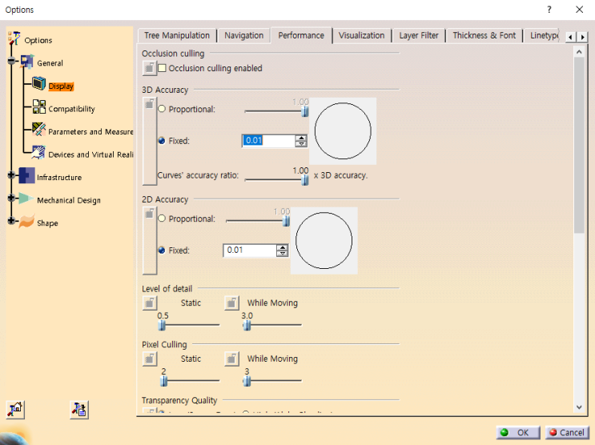This screenshot has height=445, width=595.
Task: Click the vertical scrollbar up arrow
Action: (579, 51)
